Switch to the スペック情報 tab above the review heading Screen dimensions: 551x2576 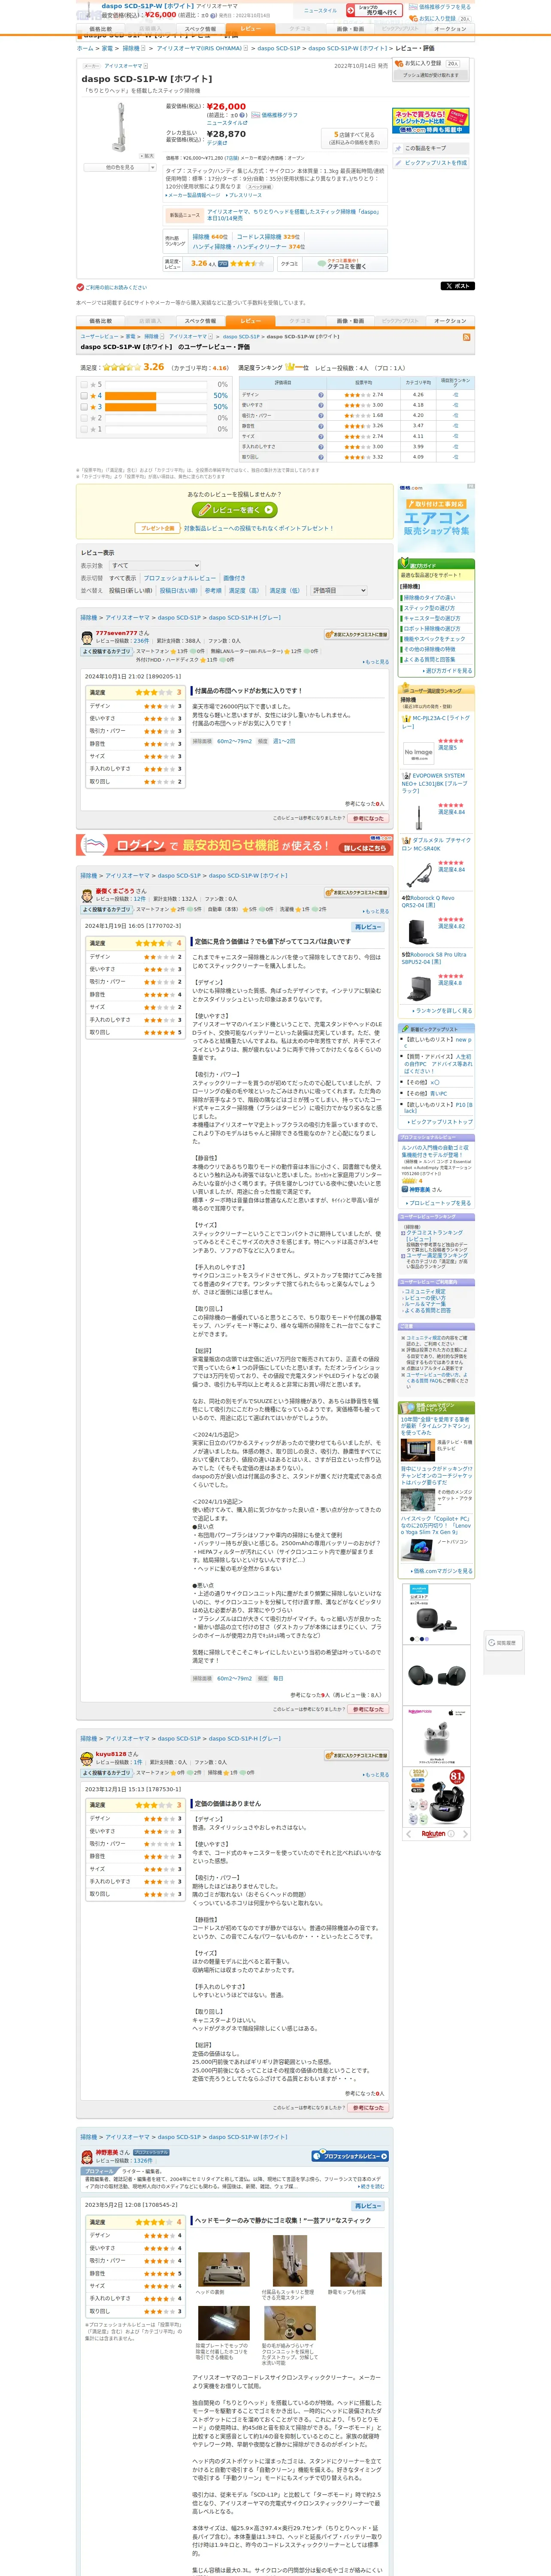(200, 321)
